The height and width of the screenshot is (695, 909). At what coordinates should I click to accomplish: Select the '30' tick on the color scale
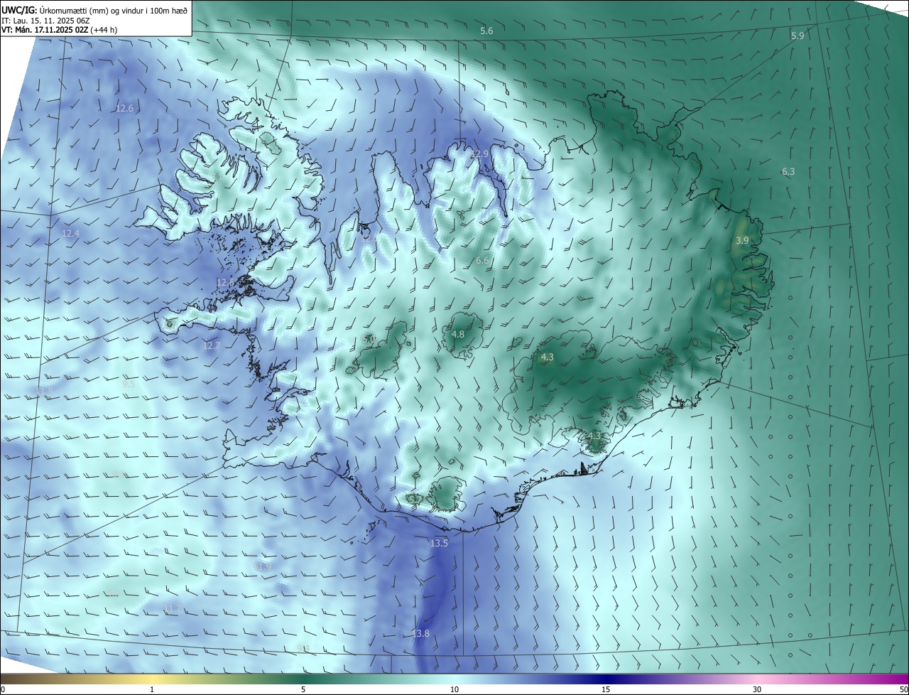coord(757,689)
